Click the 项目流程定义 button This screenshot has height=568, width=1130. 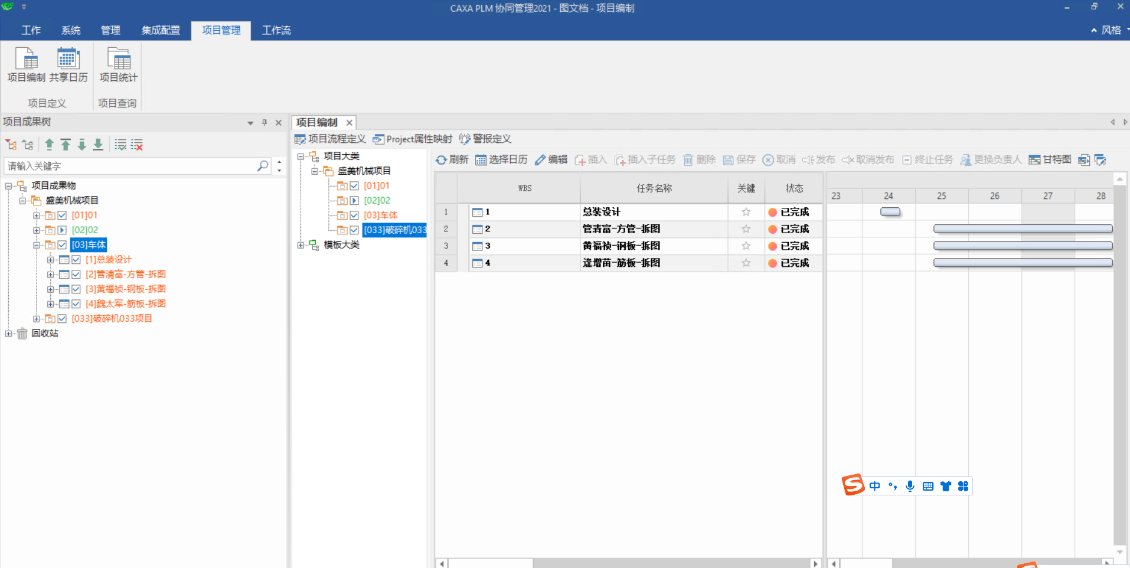(x=331, y=139)
